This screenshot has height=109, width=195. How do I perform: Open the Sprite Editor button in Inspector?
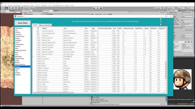(189, 30)
